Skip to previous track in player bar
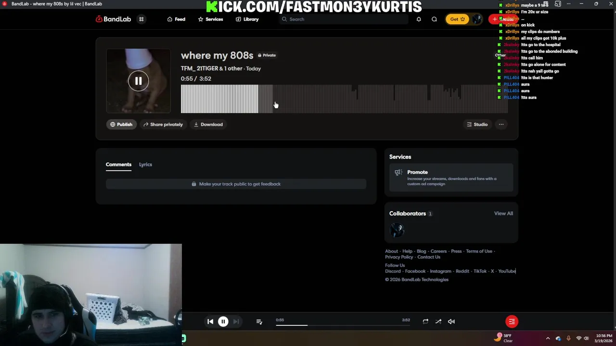The image size is (616, 346). pyautogui.click(x=210, y=321)
